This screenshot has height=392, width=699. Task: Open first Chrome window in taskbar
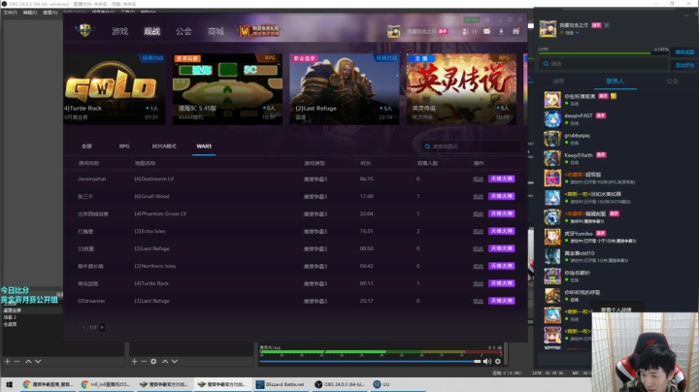(48, 384)
